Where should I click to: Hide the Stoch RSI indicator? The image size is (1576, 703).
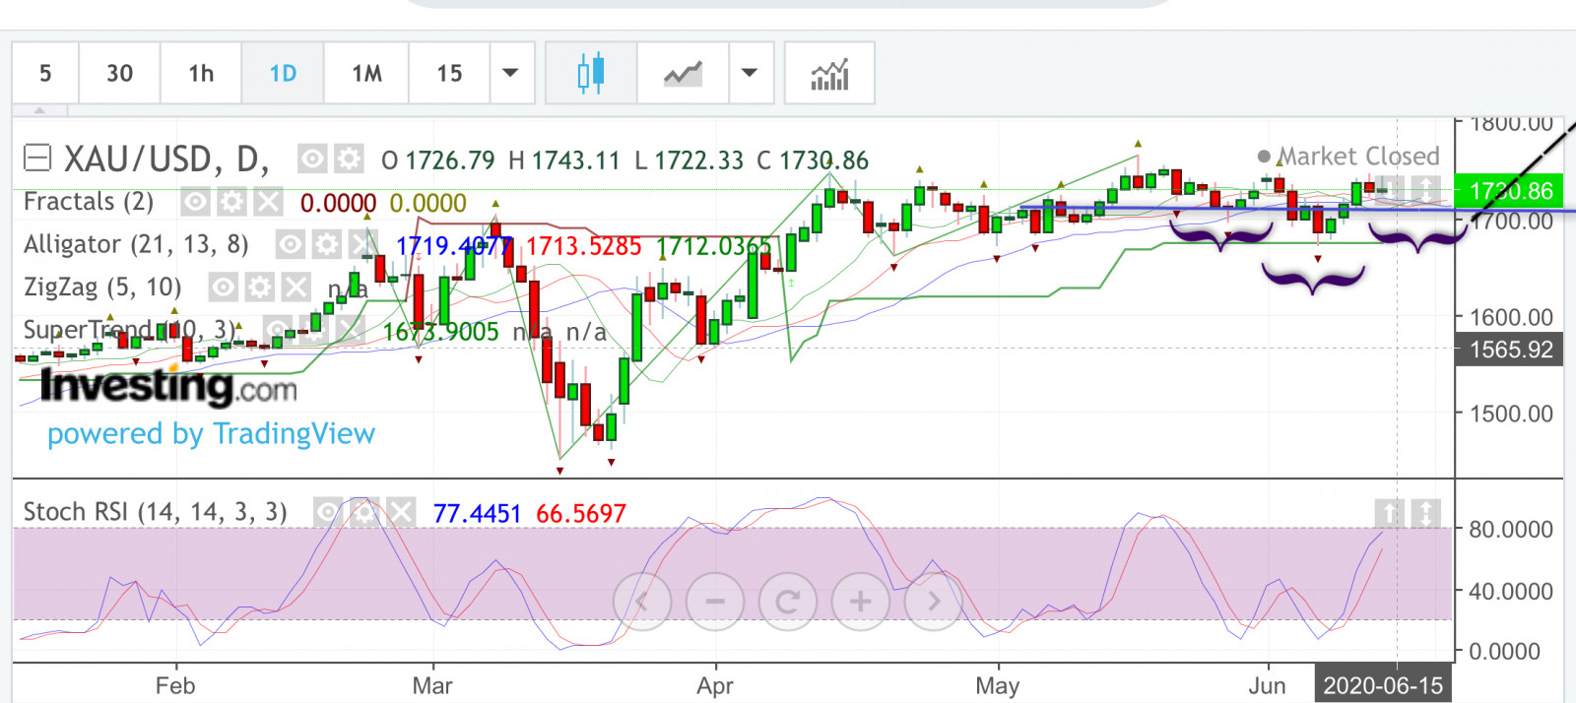[328, 512]
